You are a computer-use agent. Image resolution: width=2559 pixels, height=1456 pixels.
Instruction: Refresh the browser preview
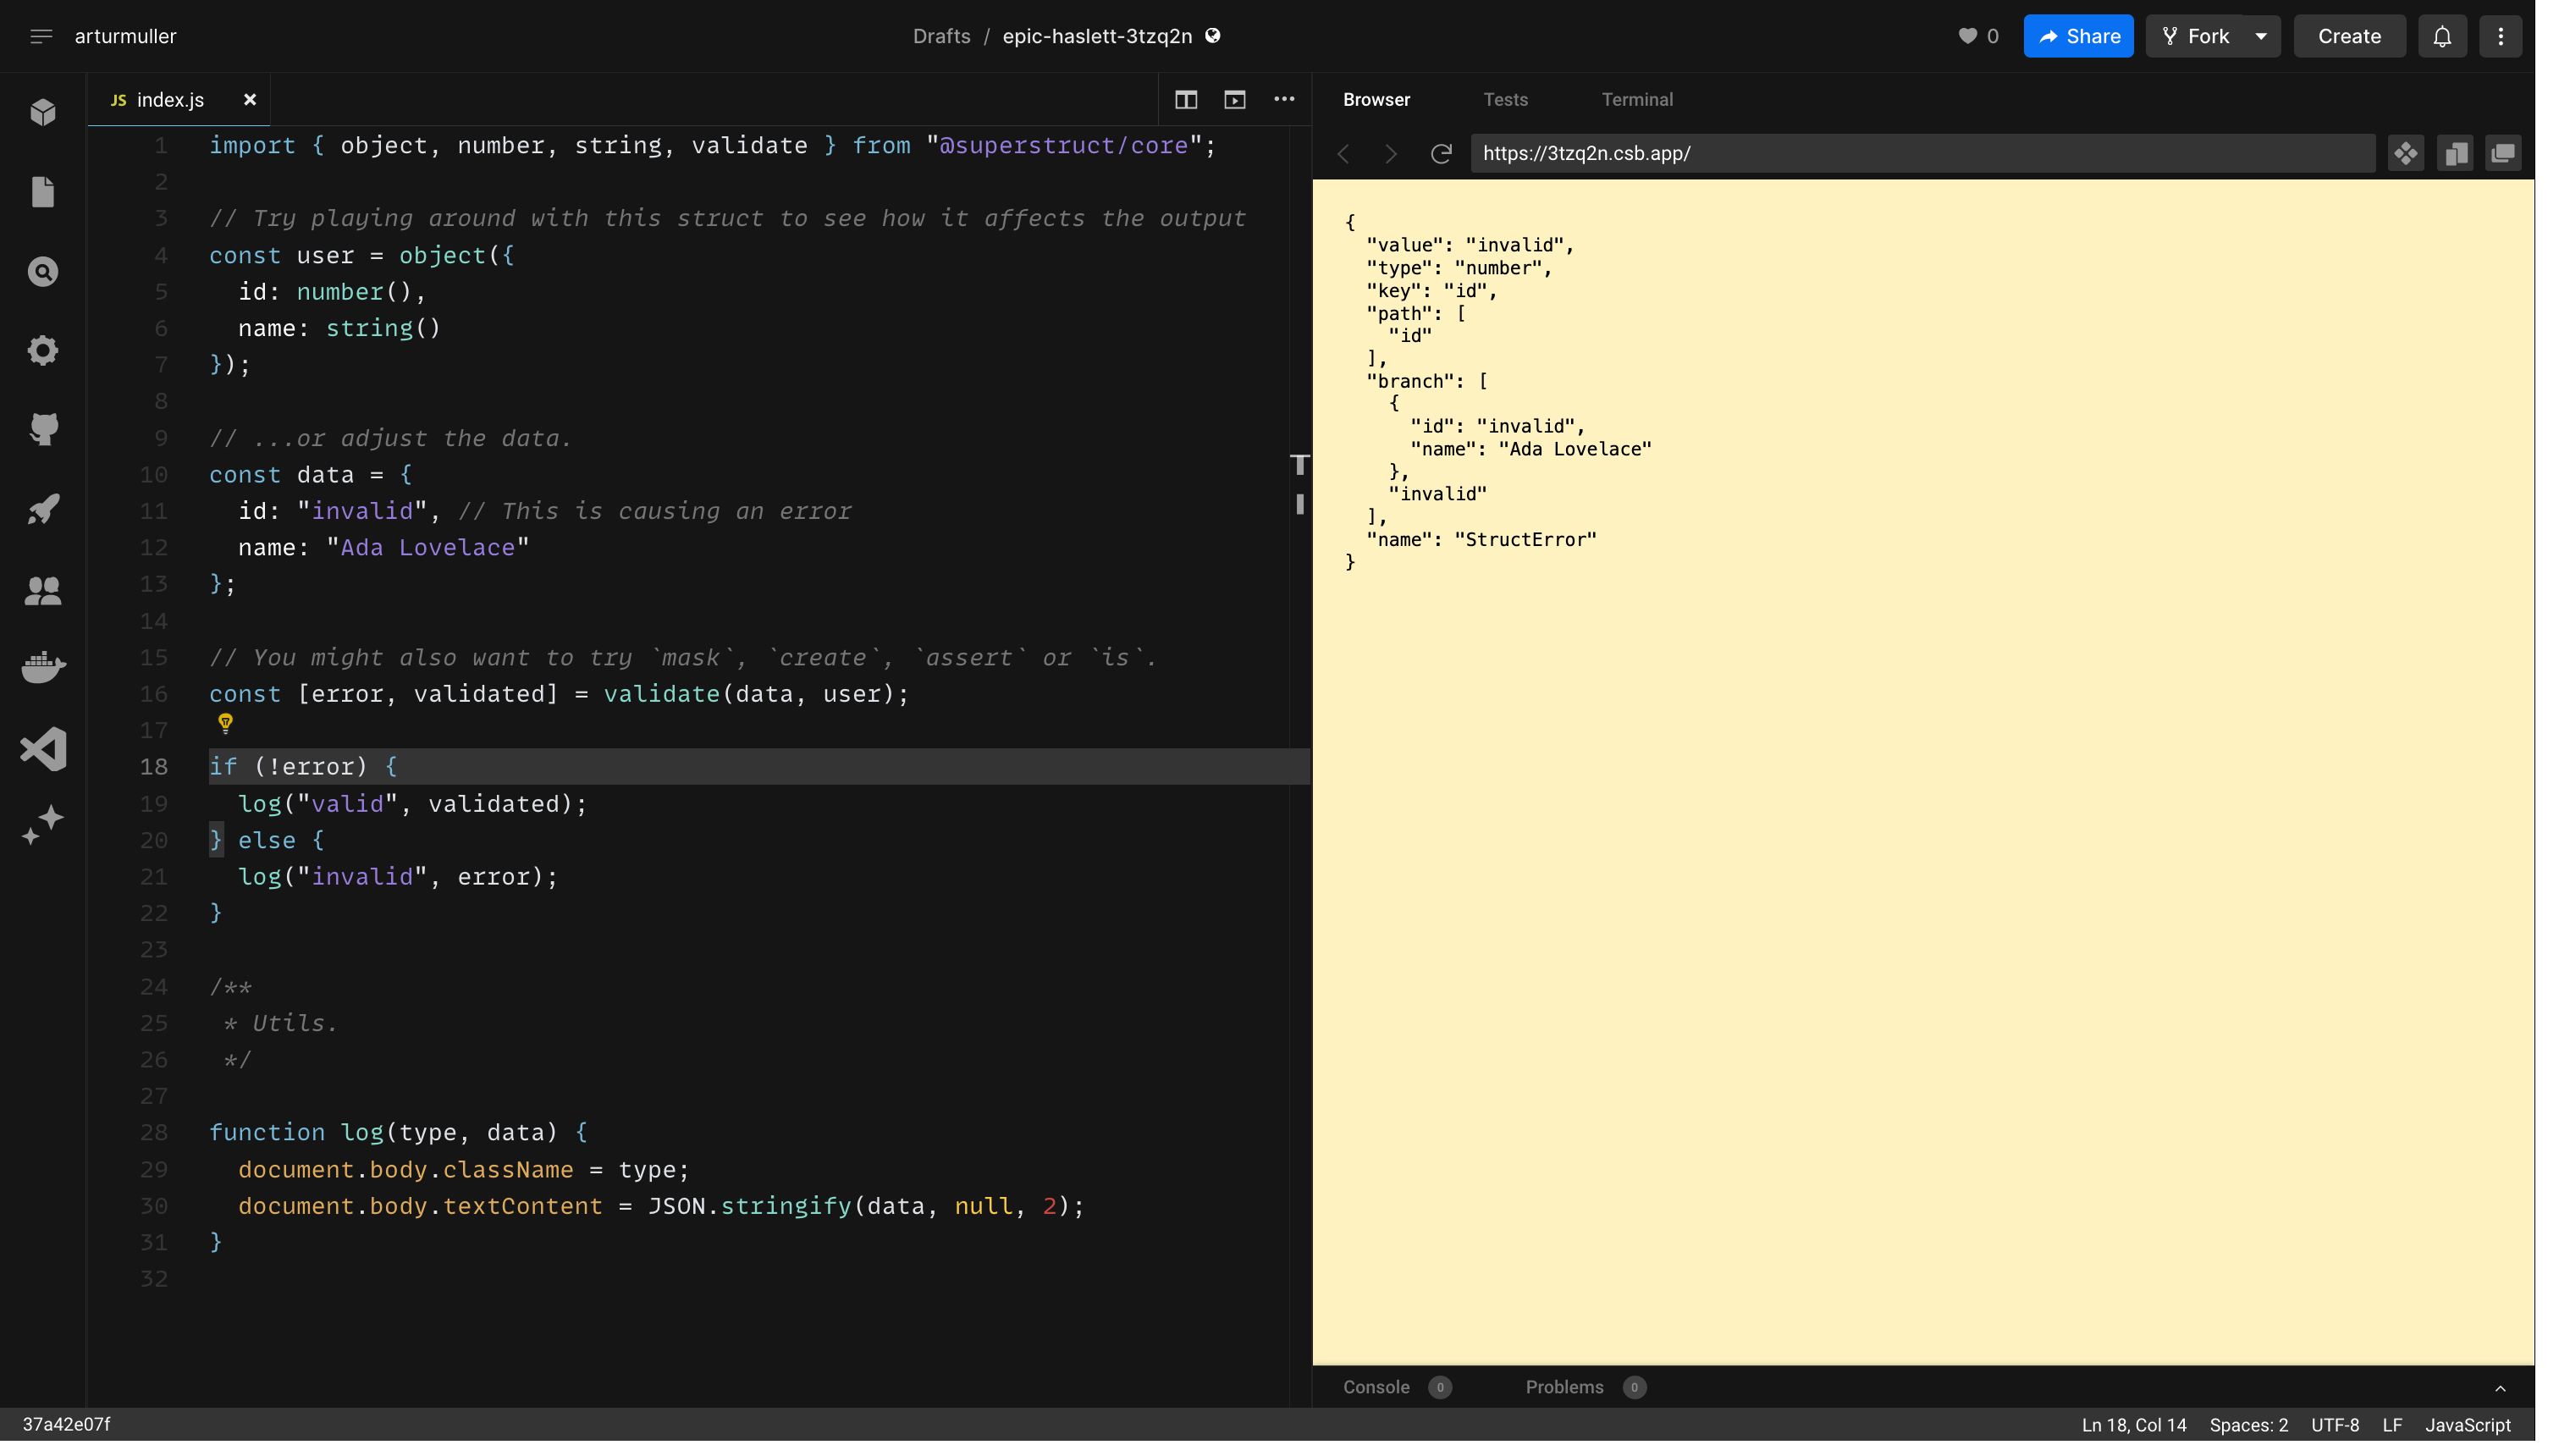point(1440,154)
